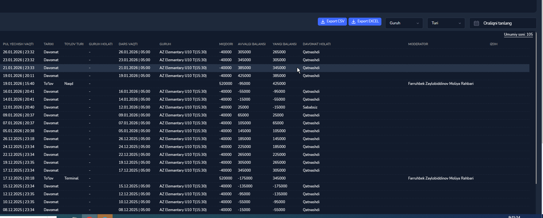Select the 19.01.2026 | 15:40 payment timestamp
The height and width of the screenshot is (218, 543).
[19, 84]
